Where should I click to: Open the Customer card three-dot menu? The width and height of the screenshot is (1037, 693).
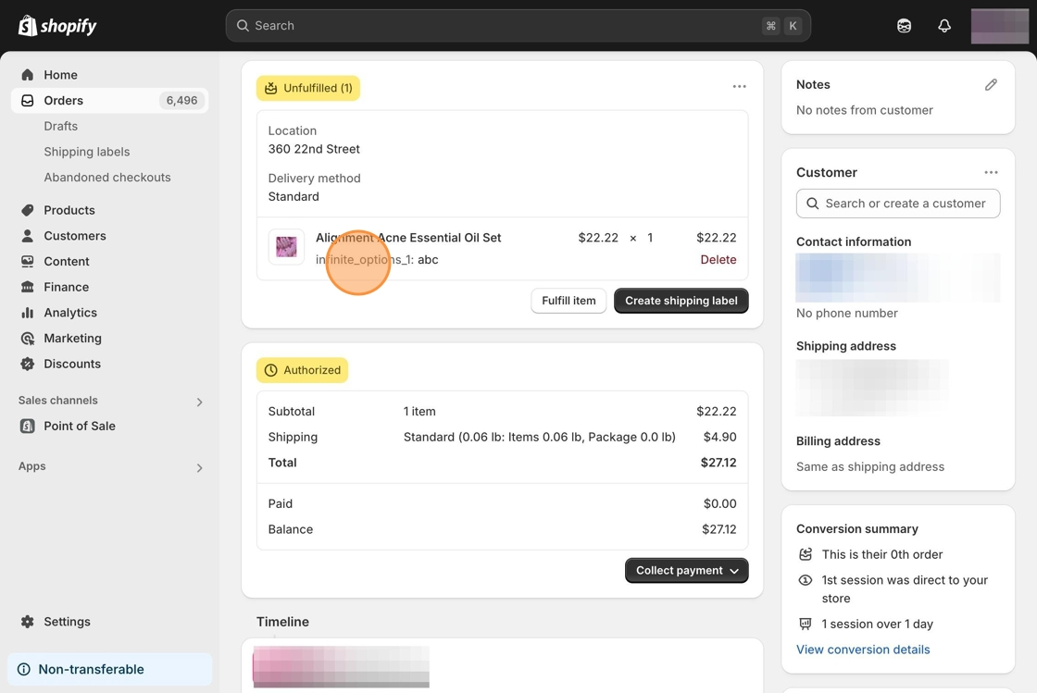(991, 173)
